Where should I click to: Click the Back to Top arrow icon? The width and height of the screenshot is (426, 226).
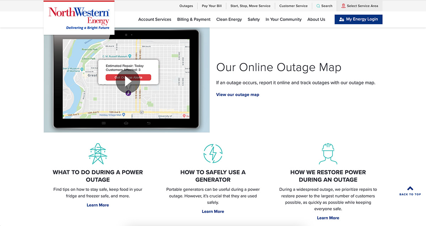point(410,188)
